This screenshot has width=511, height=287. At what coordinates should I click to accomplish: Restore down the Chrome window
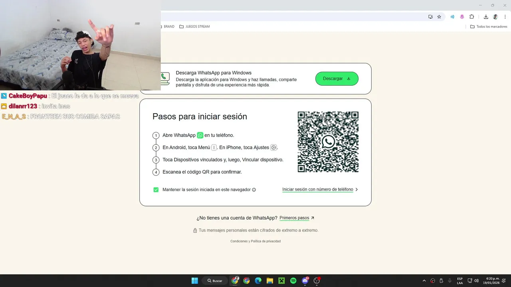[492, 5]
